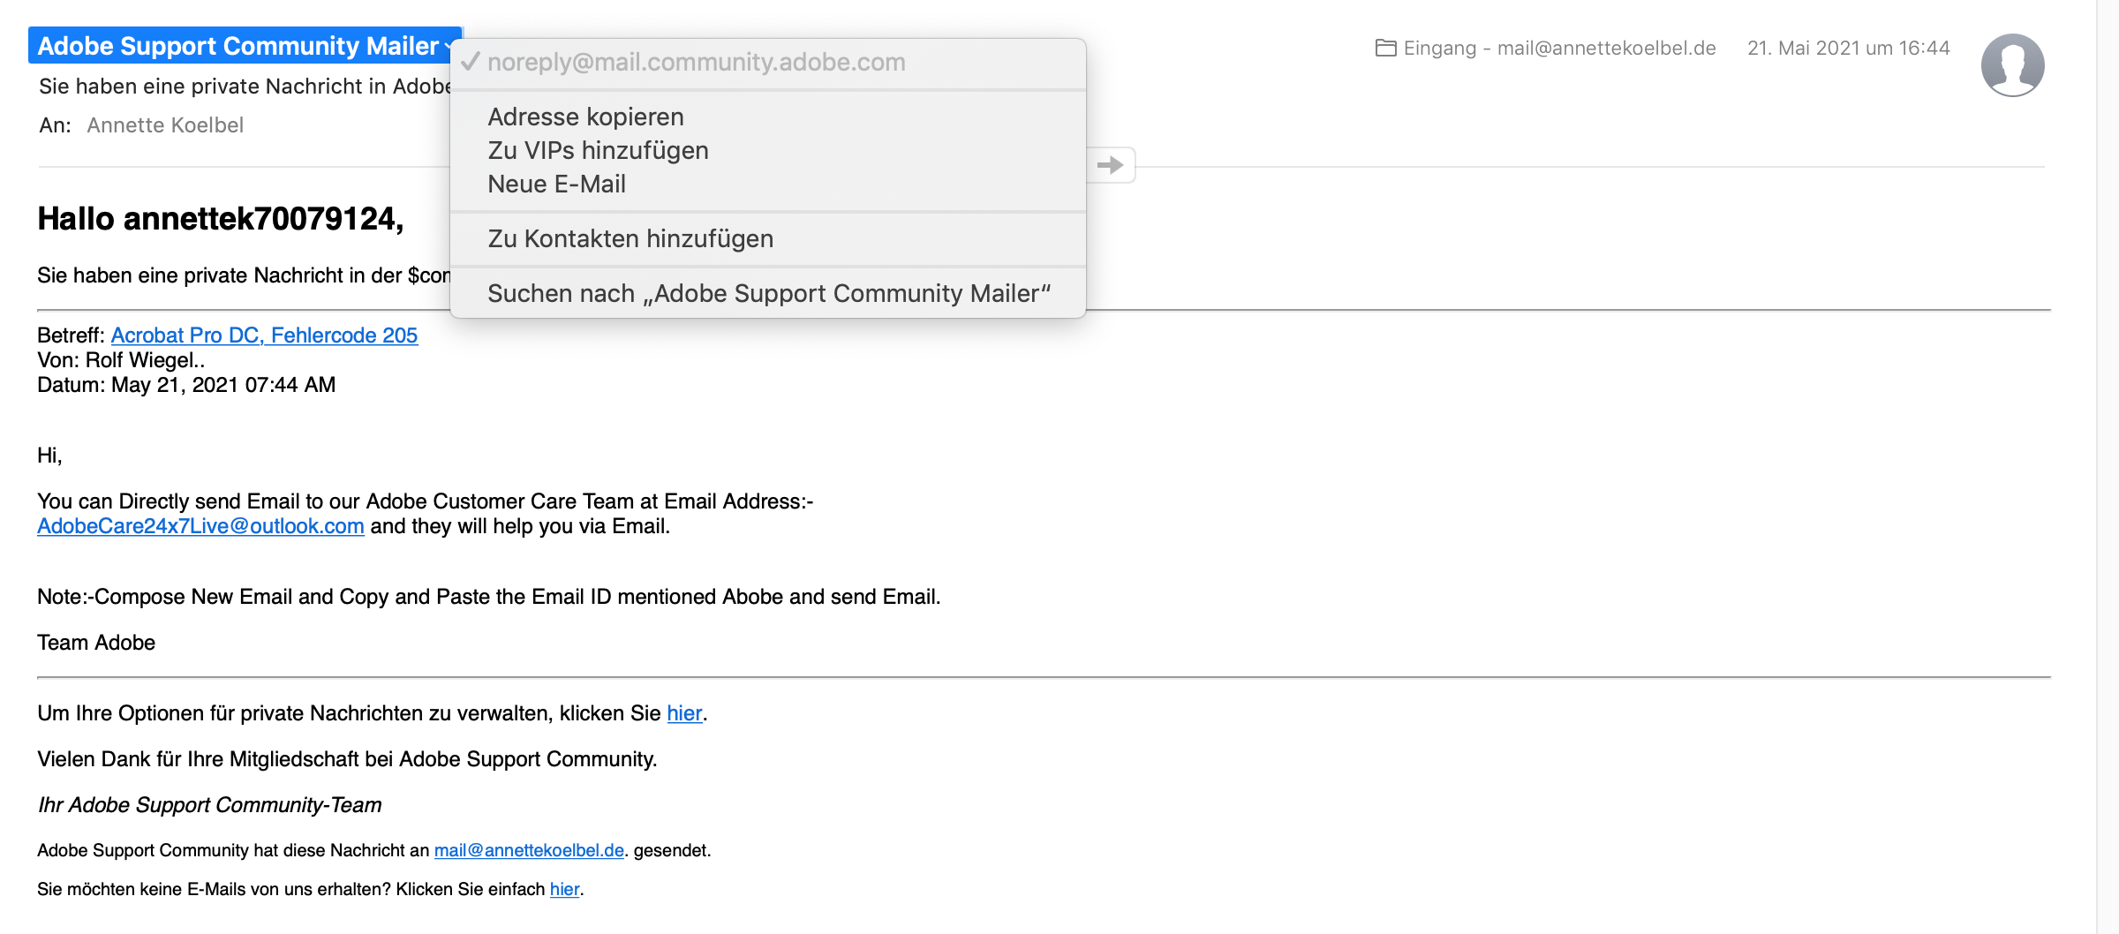2119x934 pixels.
Task: Choose Zu Kontakten hinzufügen
Action: point(767,238)
